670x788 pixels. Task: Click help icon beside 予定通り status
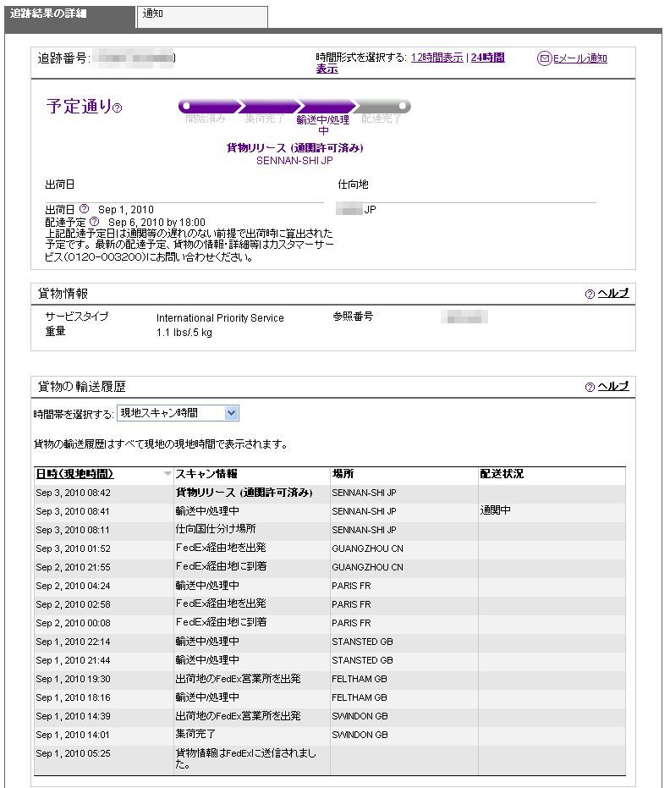[x=117, y=108]
